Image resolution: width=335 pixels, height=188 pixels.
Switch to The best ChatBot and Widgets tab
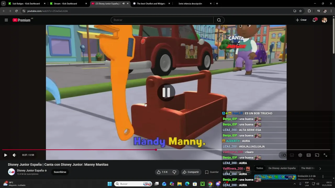tap(152, 4)
